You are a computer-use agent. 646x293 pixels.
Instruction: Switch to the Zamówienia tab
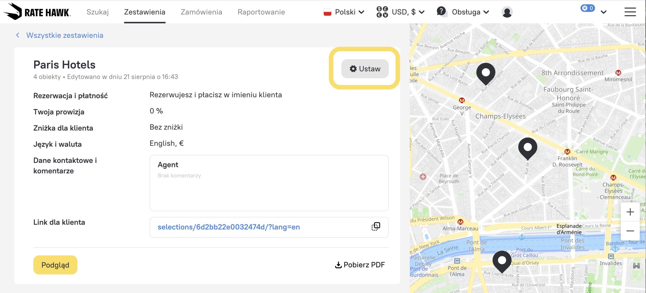(201, 12)
